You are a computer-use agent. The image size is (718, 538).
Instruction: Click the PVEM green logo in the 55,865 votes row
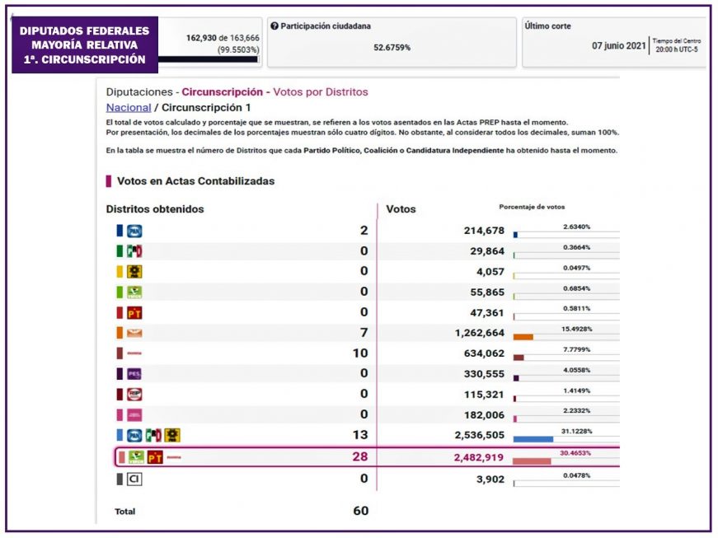[134, 292]
